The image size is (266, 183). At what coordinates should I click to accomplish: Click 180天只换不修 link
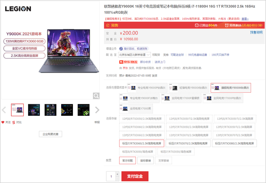pos(220,55)
